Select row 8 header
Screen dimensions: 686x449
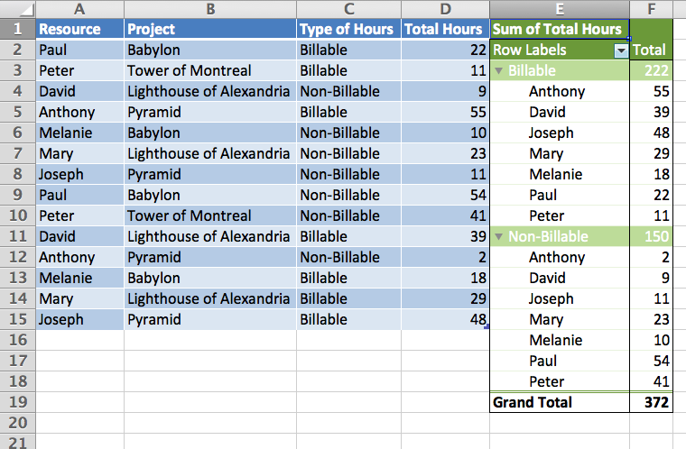pos(17,174)
